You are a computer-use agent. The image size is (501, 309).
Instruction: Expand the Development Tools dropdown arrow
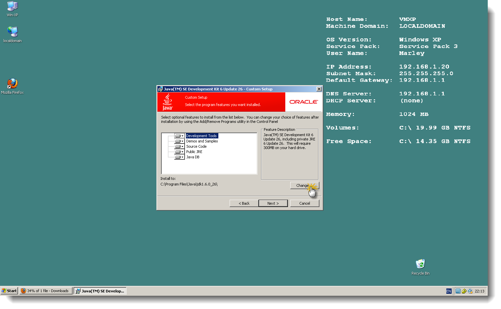182,135
